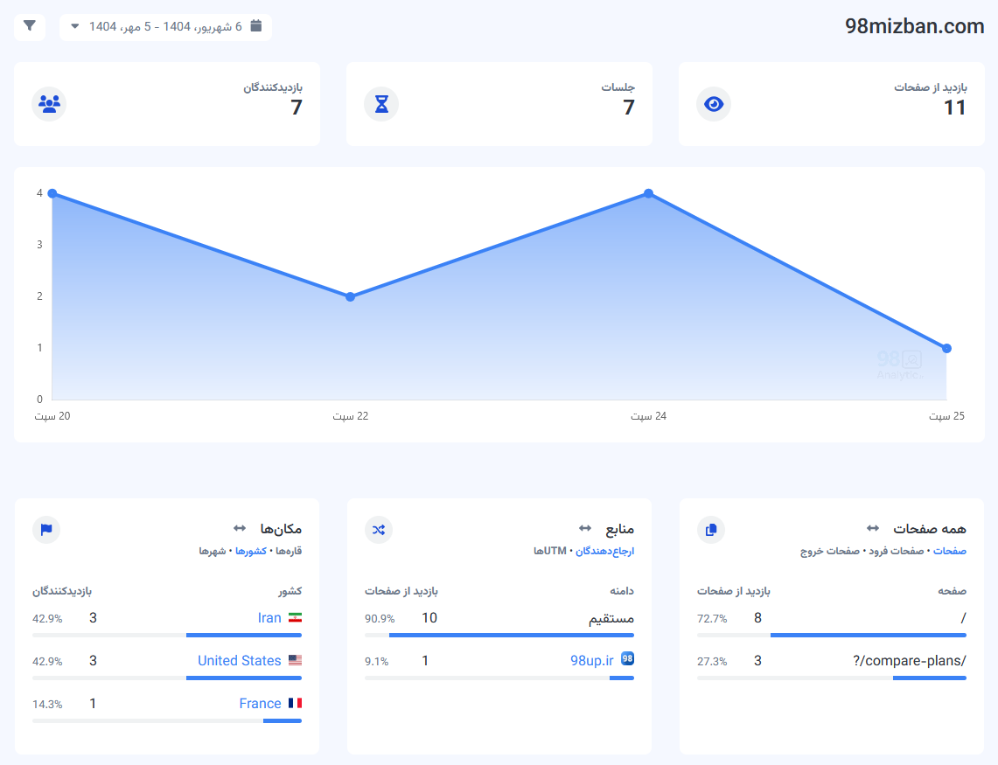
Task: Expand the همه صفحات panel with arrows
Action: point(873,529)
